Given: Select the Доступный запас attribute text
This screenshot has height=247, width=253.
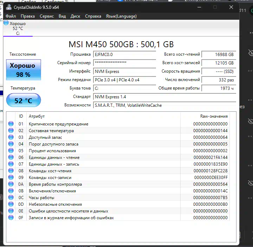Looking at the screenshot, I should click(x=45, y=137).
